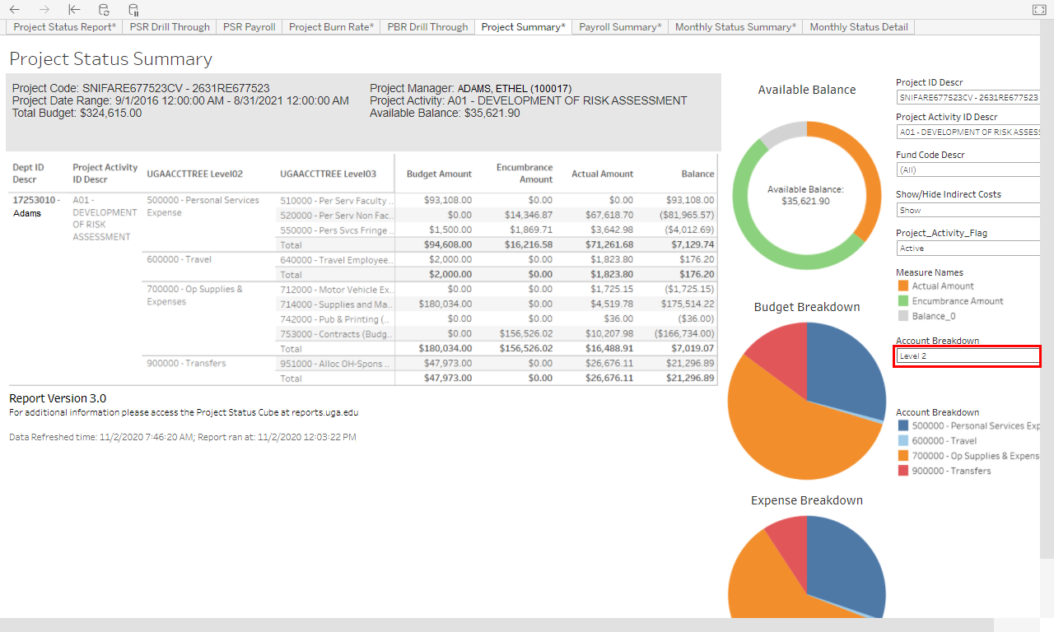Click the Actual Amount column header
The image size is (1054, 632).
click(603, 174)
